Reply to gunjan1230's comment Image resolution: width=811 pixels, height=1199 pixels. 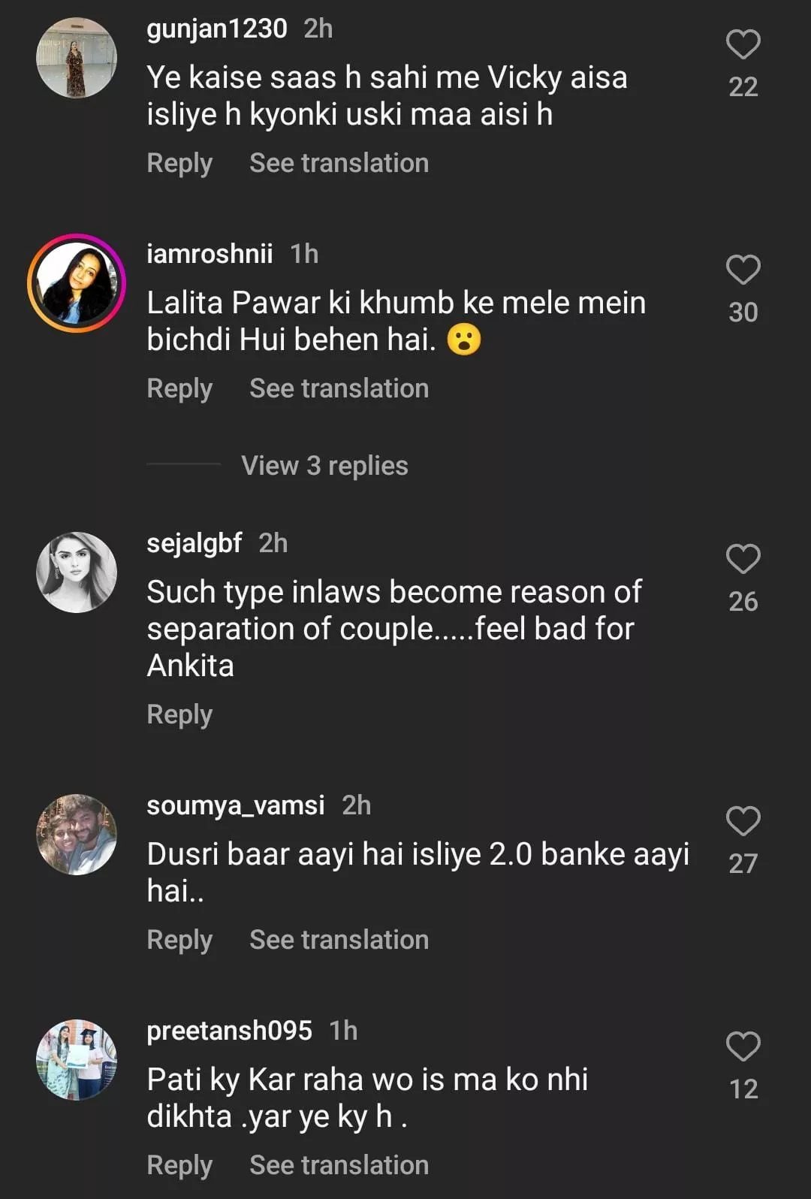(179, 163)
